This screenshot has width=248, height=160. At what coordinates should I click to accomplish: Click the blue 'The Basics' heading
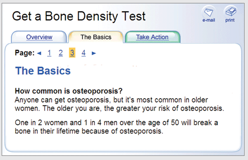click(x=43, y=71)
